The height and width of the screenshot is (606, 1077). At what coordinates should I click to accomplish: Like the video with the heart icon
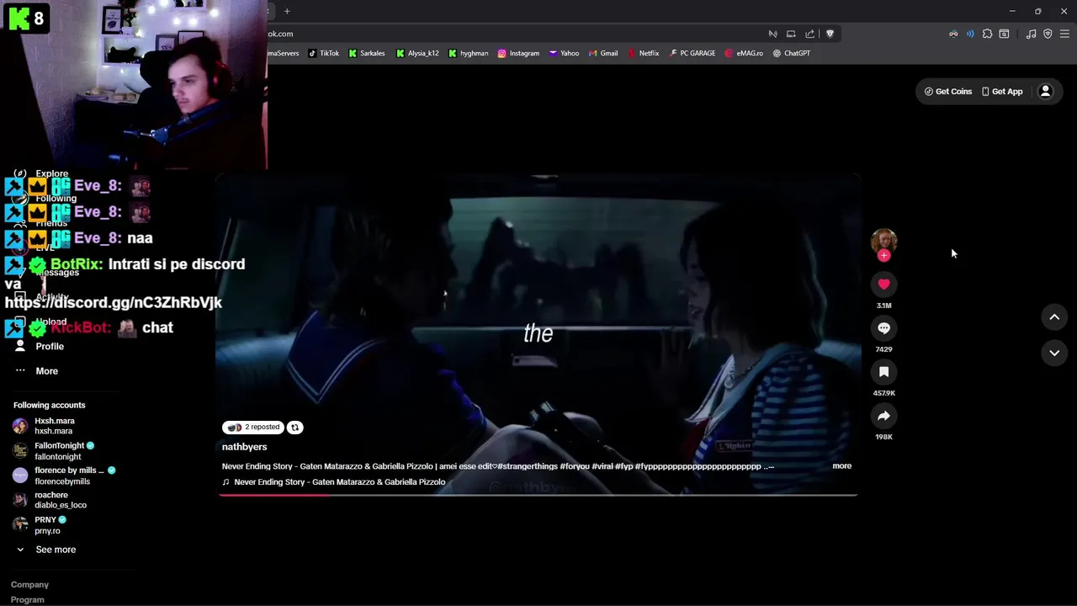[x=883, y=284]
